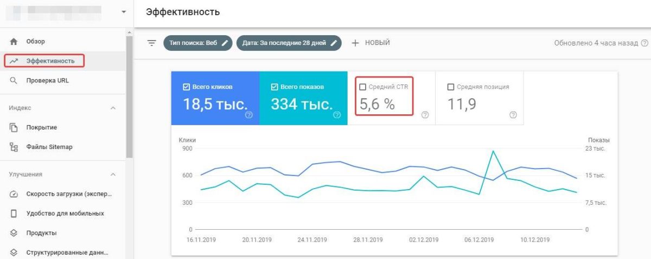Viewport: 651px width, 259px height.
Task: Open help icon on Средняя позиция card
Action: coord(513,115)
